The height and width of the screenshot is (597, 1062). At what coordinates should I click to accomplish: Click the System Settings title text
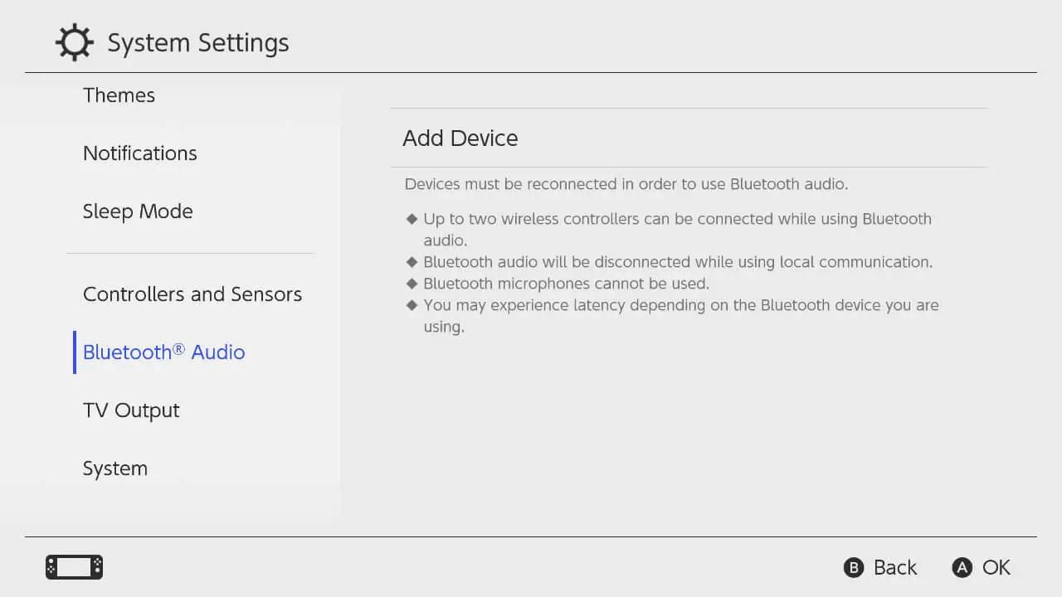[x=198, y=43]
